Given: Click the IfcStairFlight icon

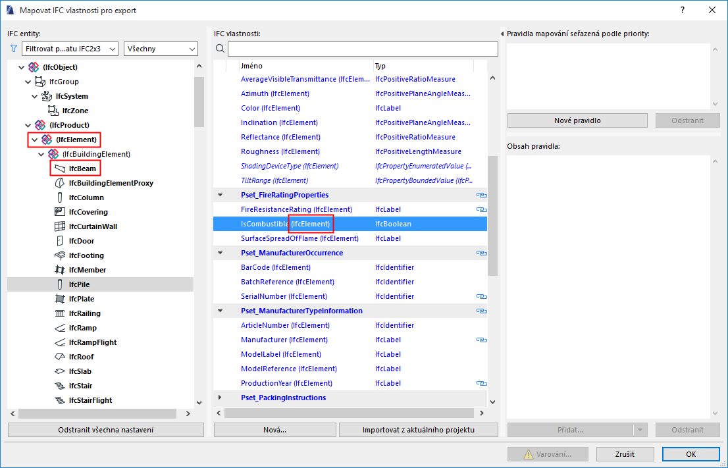Looking at the screenshot, I should point(60,400).
